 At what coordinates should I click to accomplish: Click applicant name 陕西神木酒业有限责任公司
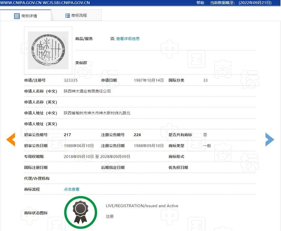click(87, 91)
